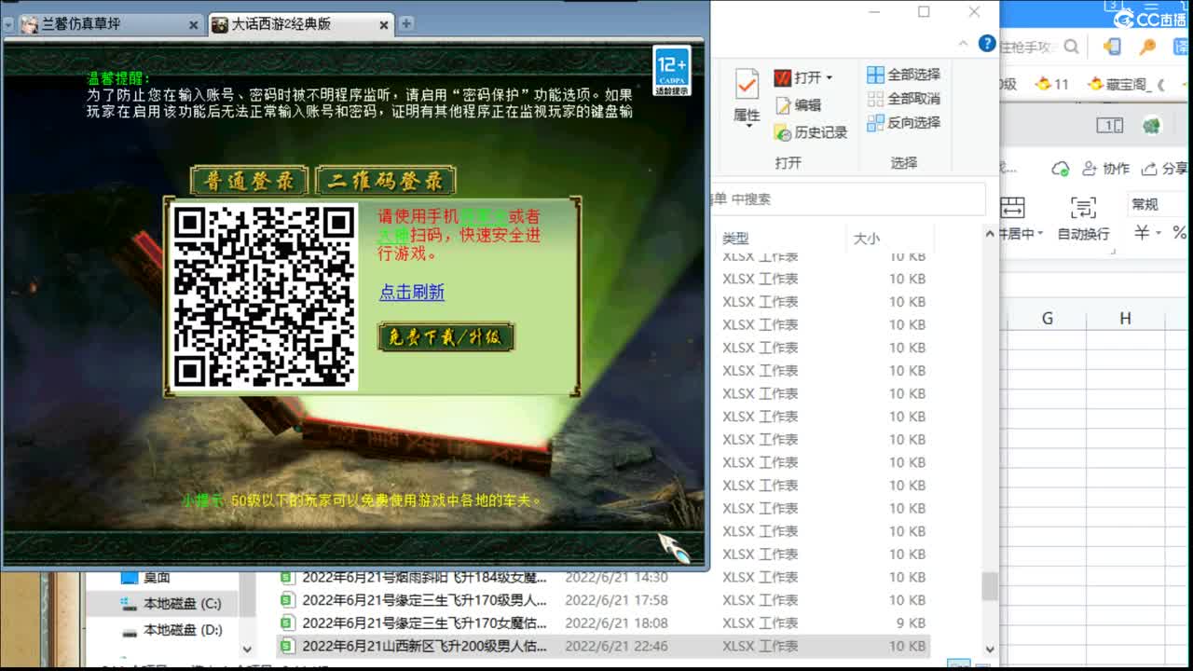Deselect everything with 全部取消

[x=903, y=99]
